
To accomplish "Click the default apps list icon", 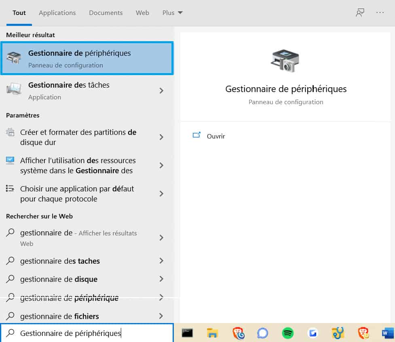I will [x=10, y=188].
